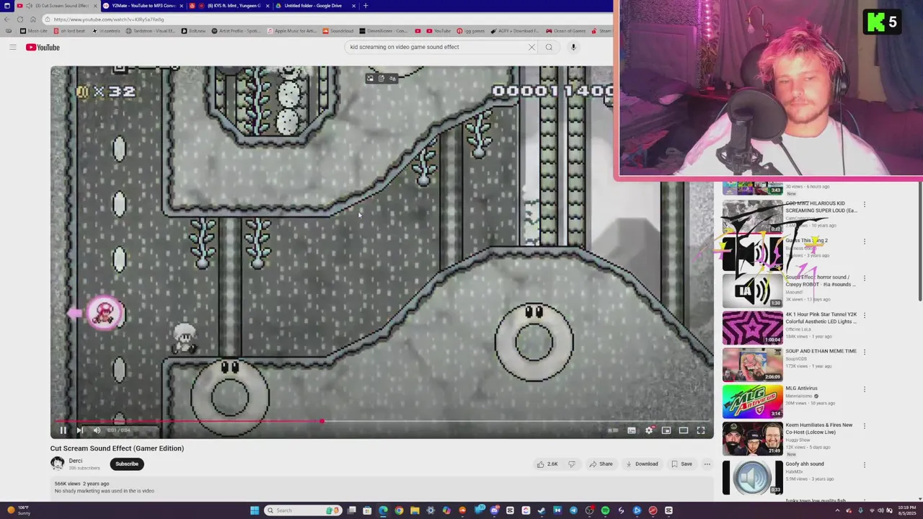Open Bolt.new bookmark

193,31
